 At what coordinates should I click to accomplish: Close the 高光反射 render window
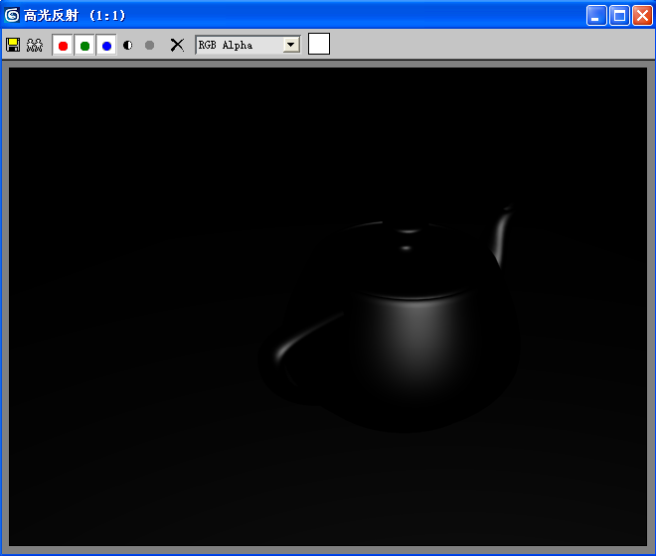[x=642, y=16]
